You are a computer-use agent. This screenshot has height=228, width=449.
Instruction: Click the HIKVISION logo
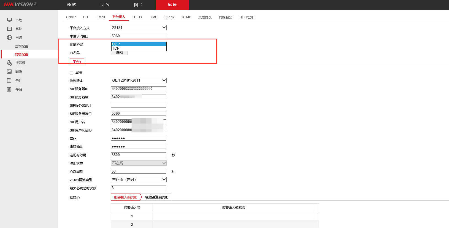[x=20, y=4]
